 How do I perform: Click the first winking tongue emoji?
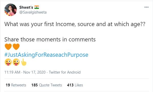pyautogui.click(x=8, y=62)
